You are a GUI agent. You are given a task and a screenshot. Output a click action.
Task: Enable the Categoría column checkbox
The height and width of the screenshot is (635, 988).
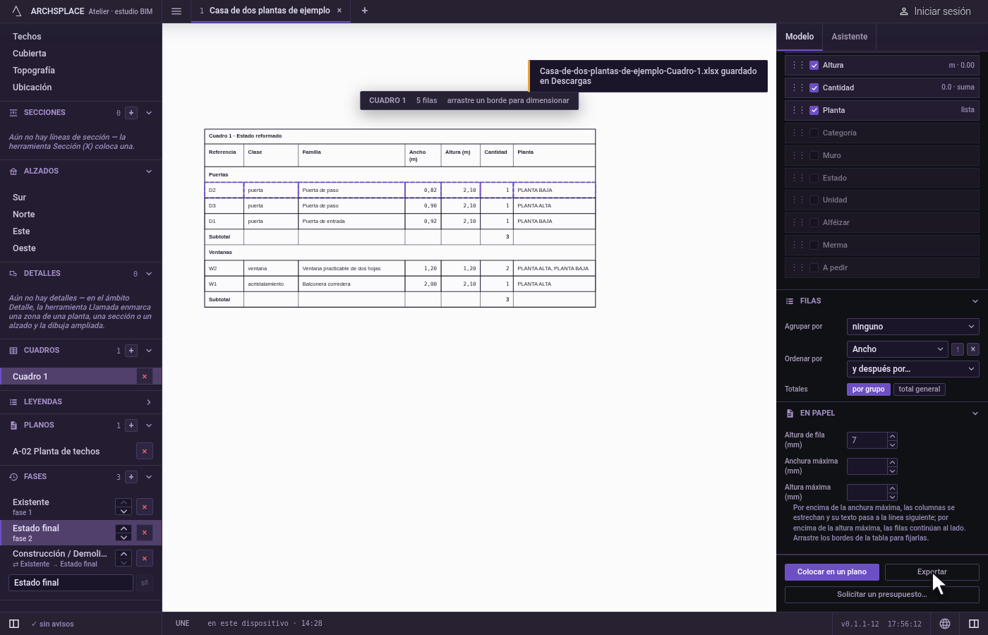tap(814, 133)
